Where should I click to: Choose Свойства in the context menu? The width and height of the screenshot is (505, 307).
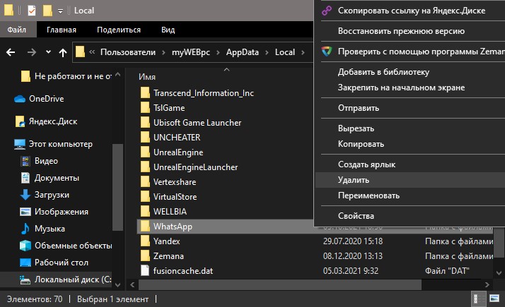410,216
